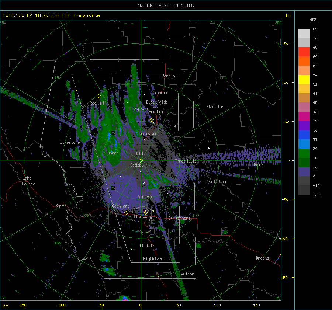Click the Lacombe city label

coord(159,93)
